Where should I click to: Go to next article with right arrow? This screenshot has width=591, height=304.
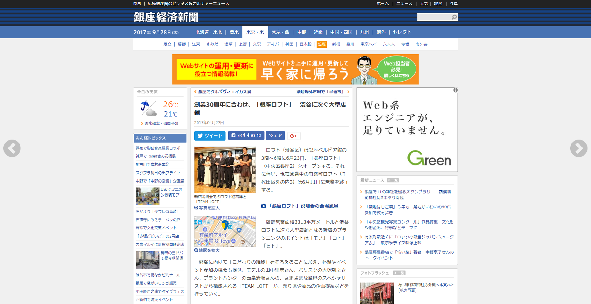[579, 148]
